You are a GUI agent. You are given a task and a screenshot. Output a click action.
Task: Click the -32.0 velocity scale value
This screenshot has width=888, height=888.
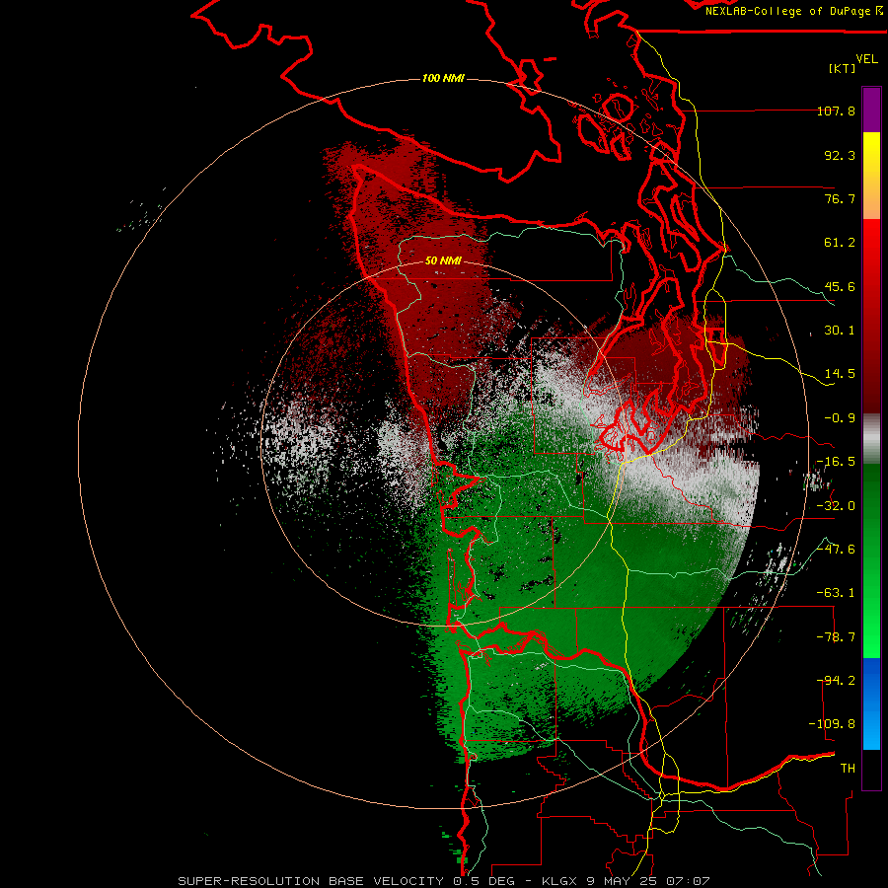(836, 506)
